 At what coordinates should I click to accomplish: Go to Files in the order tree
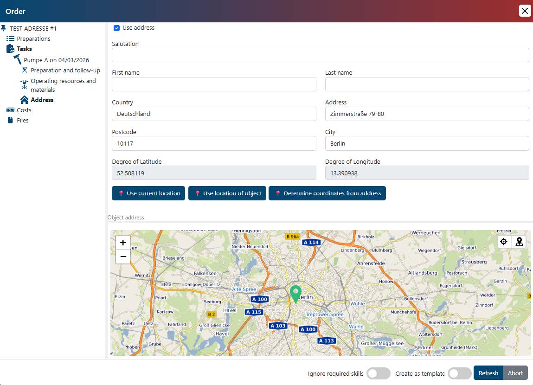23,121
